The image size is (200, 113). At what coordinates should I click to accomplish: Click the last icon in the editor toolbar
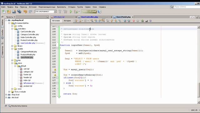click(150, 21)
